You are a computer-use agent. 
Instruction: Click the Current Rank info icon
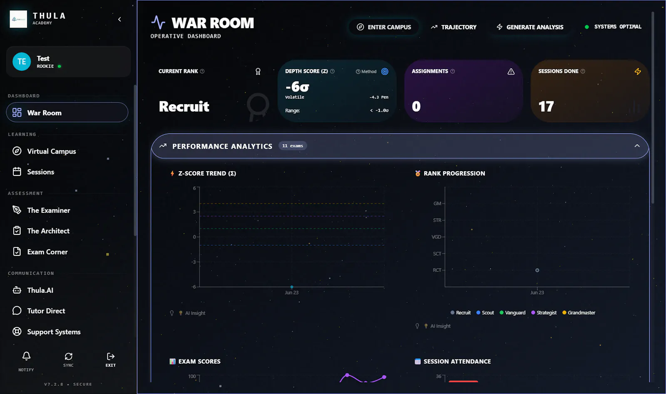202,71
